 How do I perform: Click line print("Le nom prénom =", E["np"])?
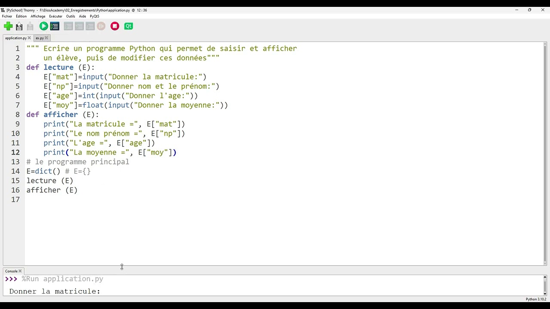pyautogui.click(x=114, y=133)
